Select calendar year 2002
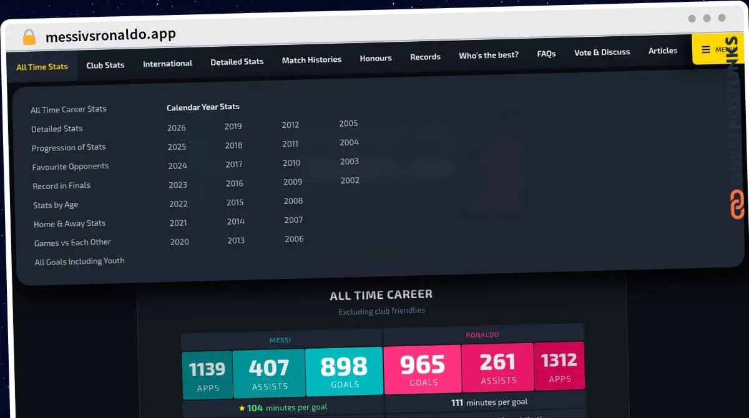749x418 pixels. click(x=350, y=180)
